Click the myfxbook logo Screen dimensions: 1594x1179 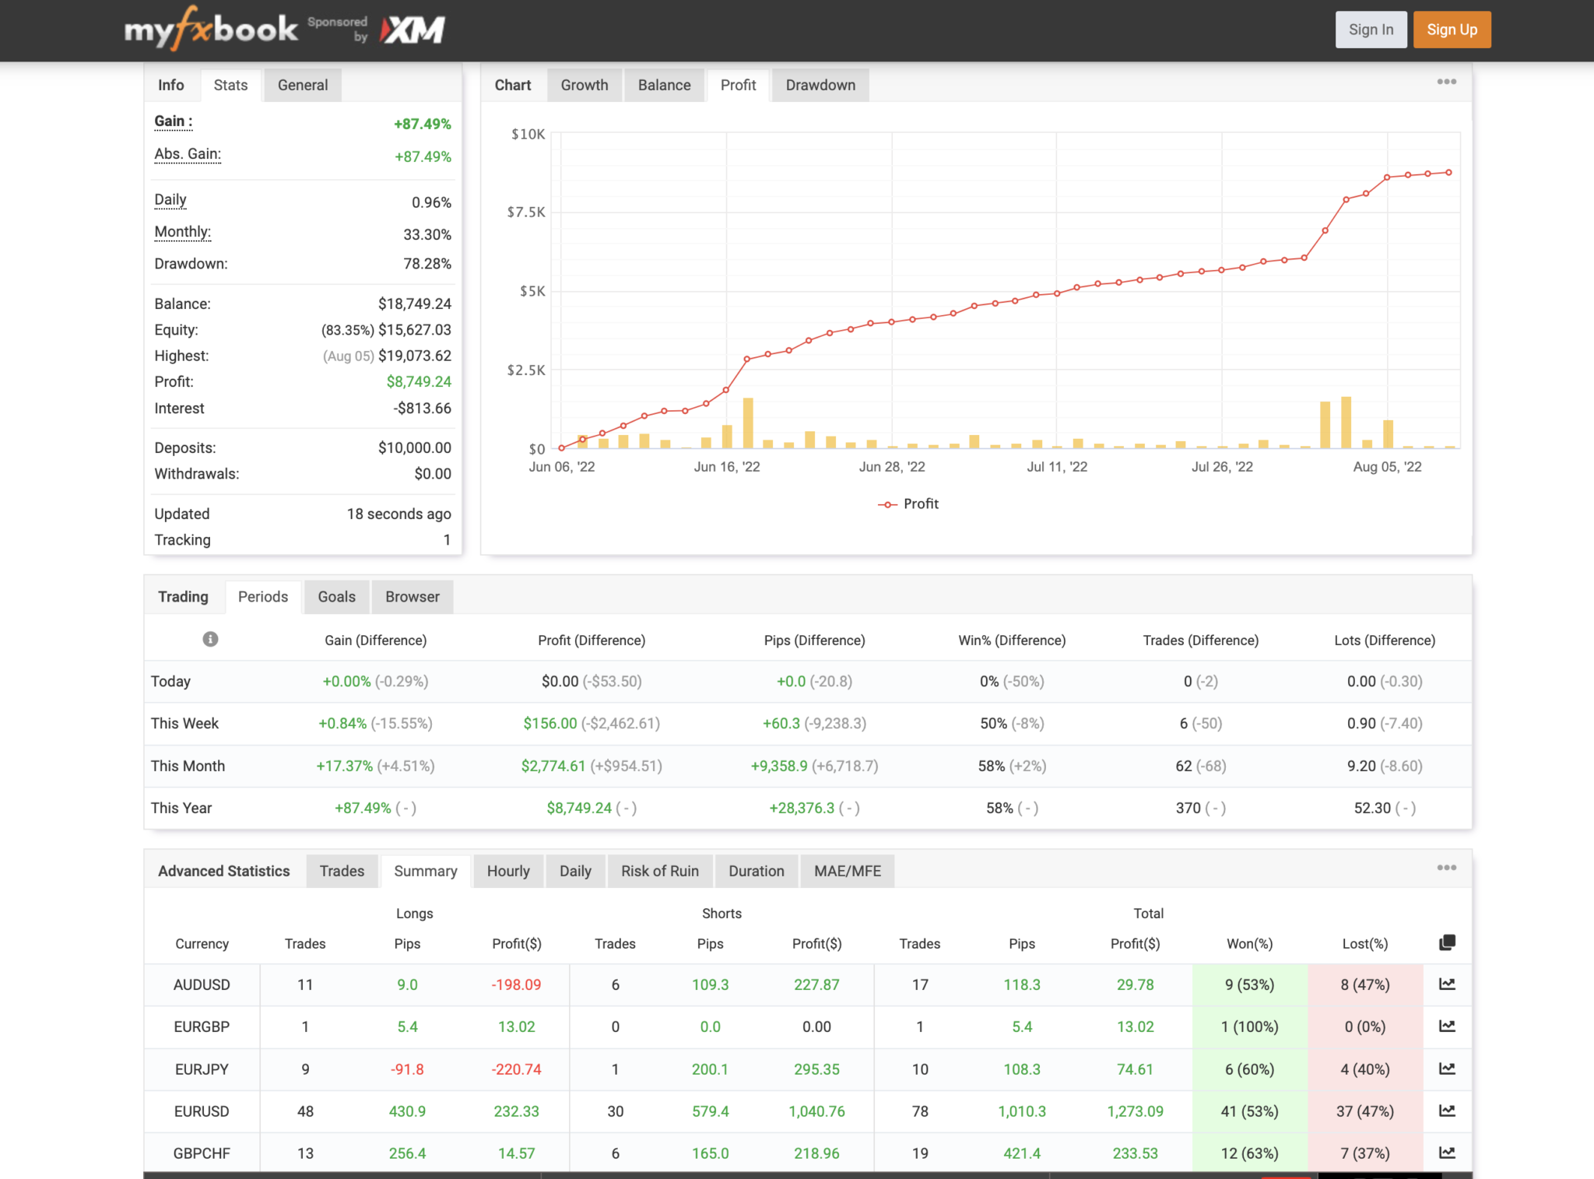click(210, 29)
